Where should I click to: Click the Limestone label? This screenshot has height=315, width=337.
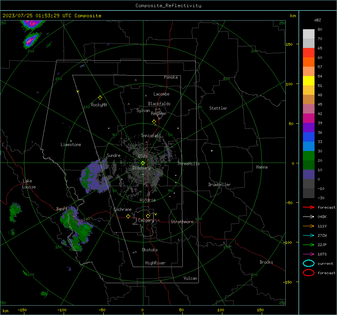click(71, 145)
